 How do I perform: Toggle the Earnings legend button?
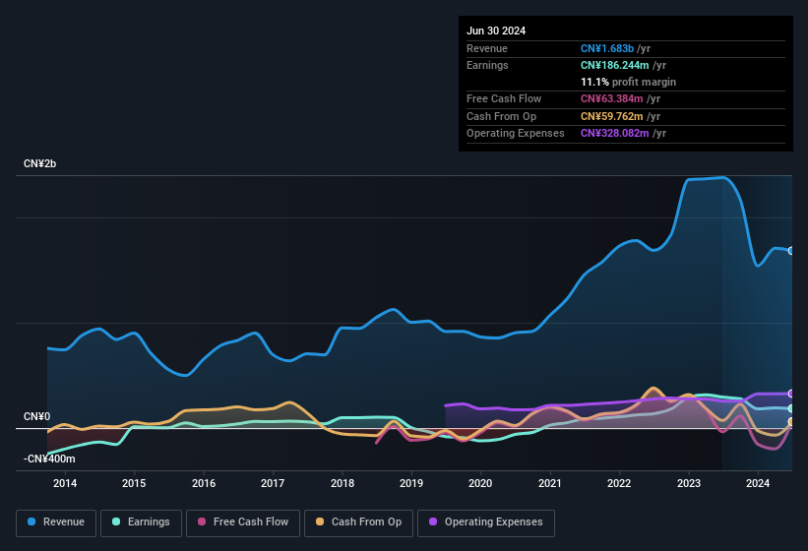click(x=141, y=522)
